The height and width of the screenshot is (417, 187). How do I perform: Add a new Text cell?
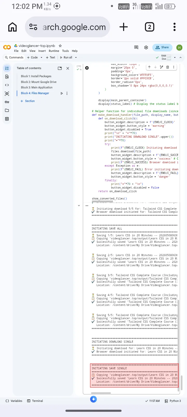pyautogui.click(x=50, y=57)
